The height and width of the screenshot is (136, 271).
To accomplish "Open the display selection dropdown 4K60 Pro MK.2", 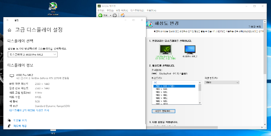I will pyautogui.click(x=33, y=55).
